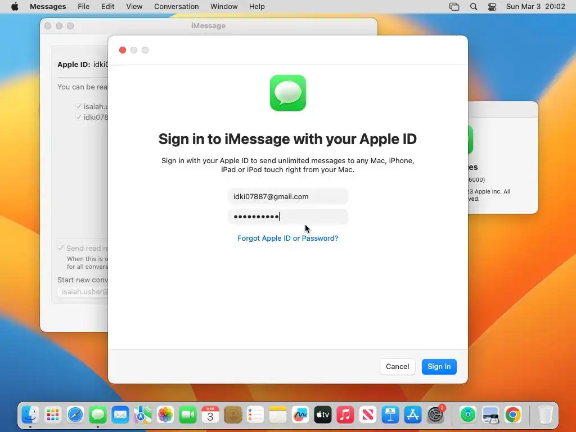This screenshot has height=432, width=576.
Task: Open Forgot Apple ID or Password link
Action: [x=287, y=238]
